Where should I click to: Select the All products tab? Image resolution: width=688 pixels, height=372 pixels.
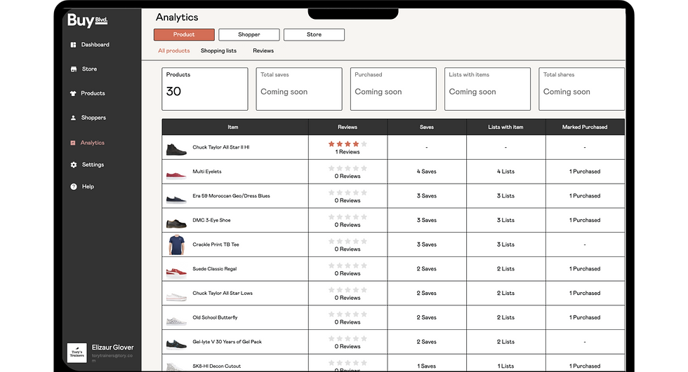pyautogui.click(x=174, y=50)
